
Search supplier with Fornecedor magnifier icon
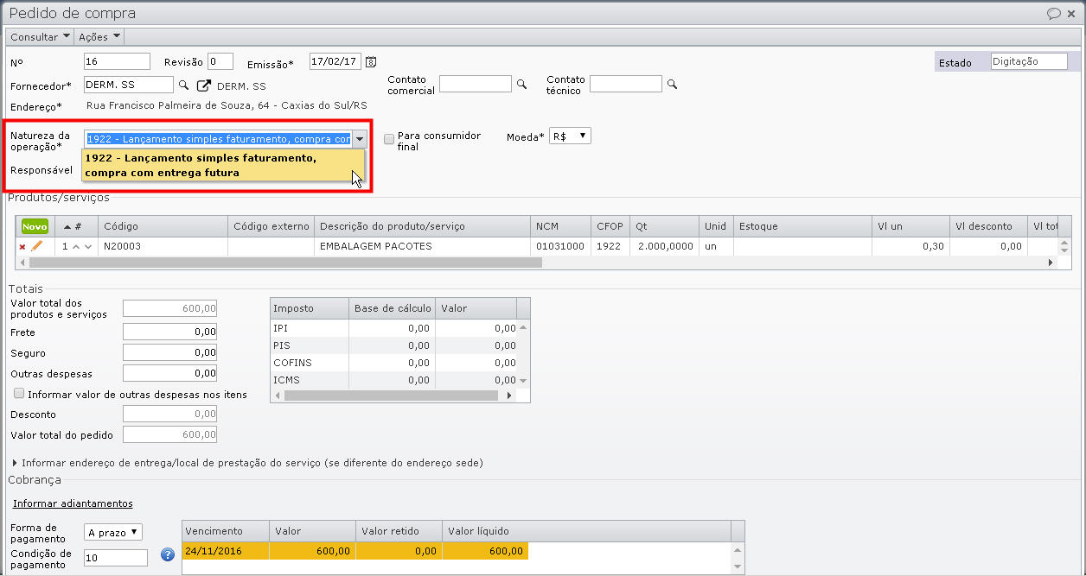click(x=183, y=85)
